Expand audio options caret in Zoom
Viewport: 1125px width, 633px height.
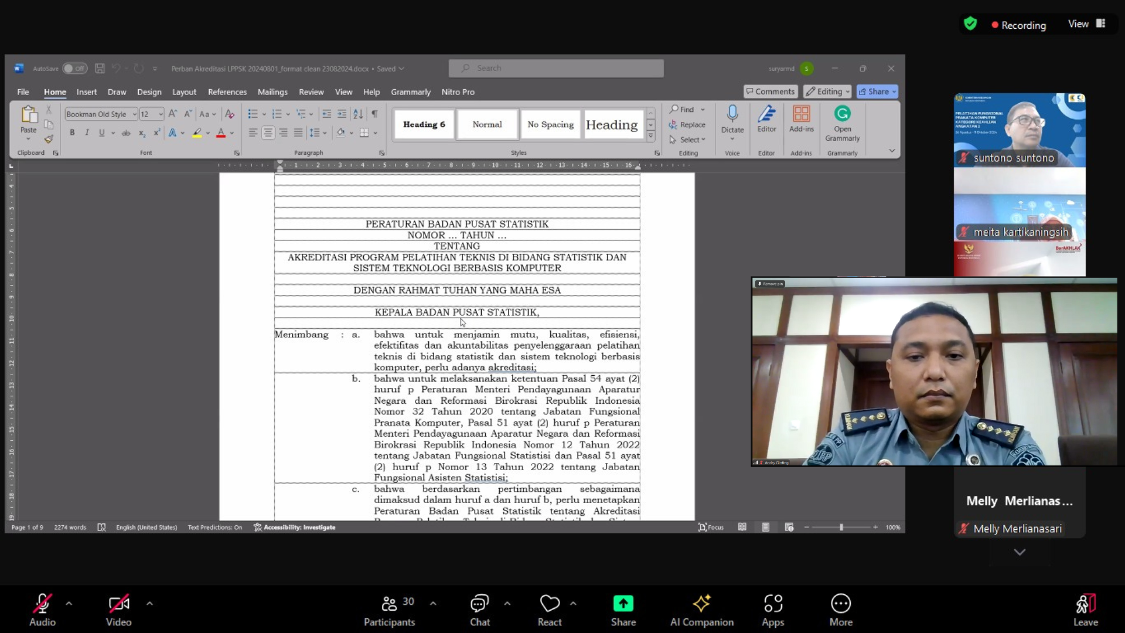pyautogui.click(x=69, y=603)
